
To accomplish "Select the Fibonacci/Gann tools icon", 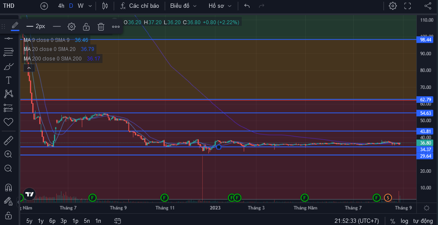I will pos(9,52).
